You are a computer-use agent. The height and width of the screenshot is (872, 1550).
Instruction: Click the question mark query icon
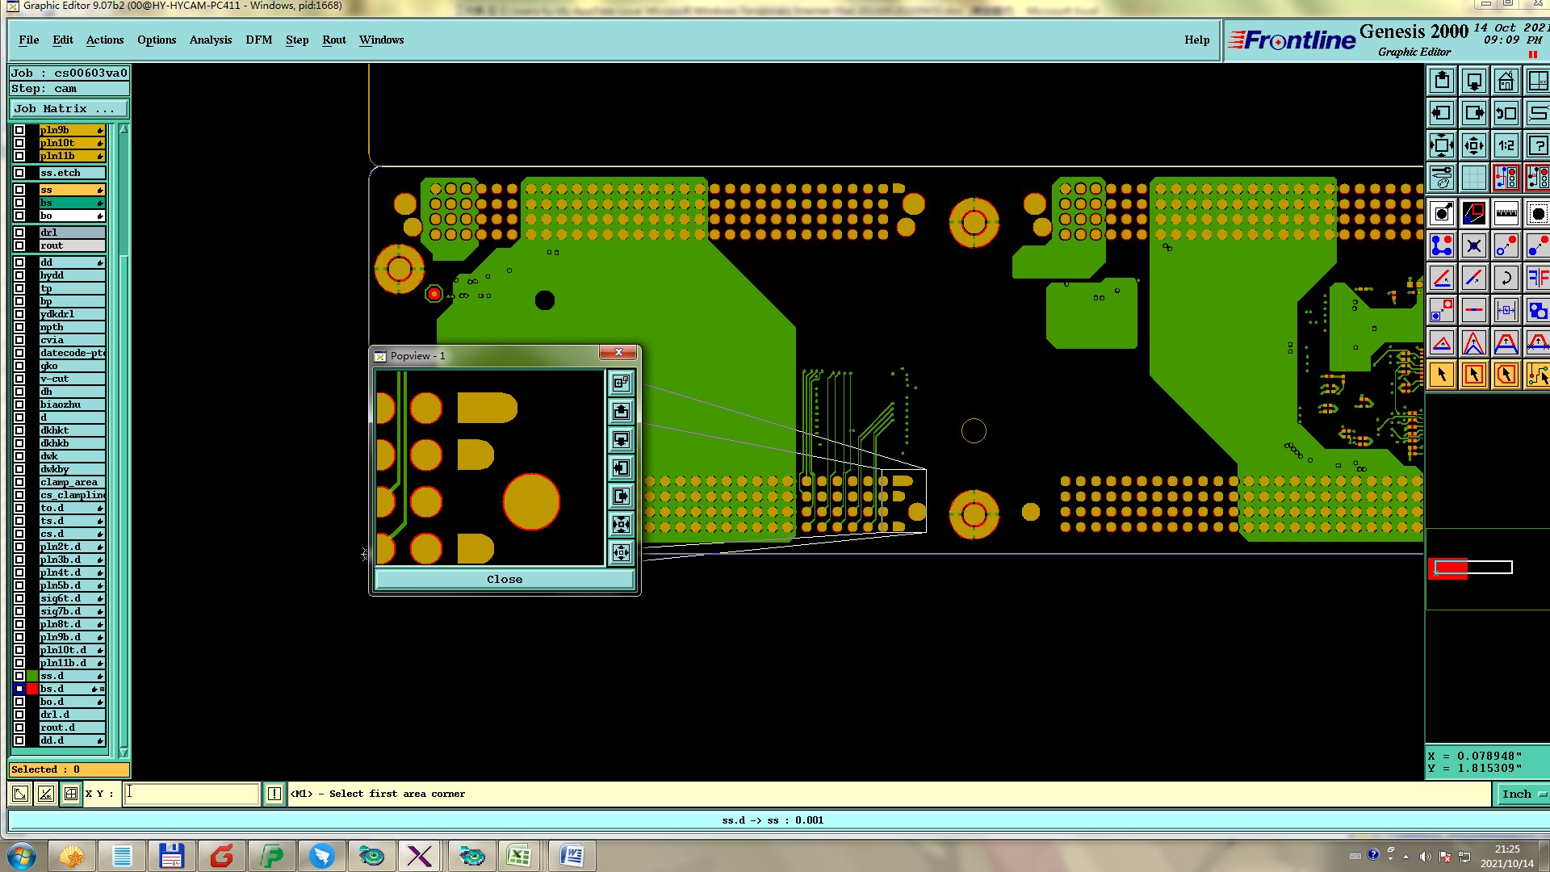tap(1538, 146)
